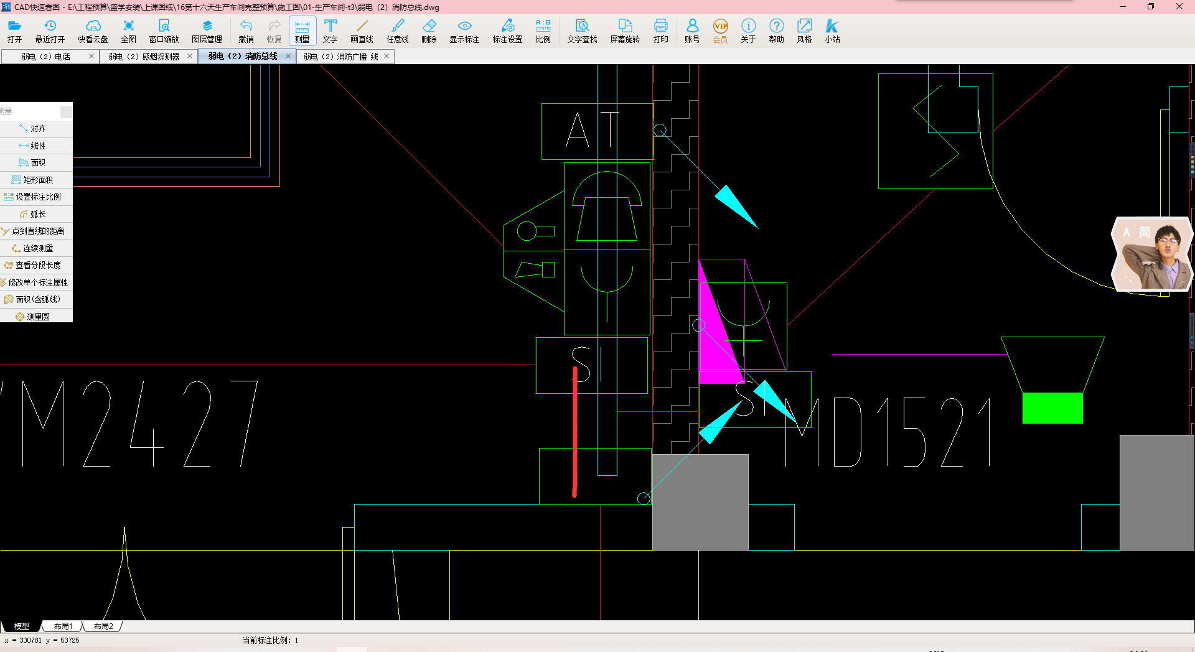Open 设置标注比例 option
Image resolution: width=1195 pixels, height=652 pixels.
pos(36,197)
